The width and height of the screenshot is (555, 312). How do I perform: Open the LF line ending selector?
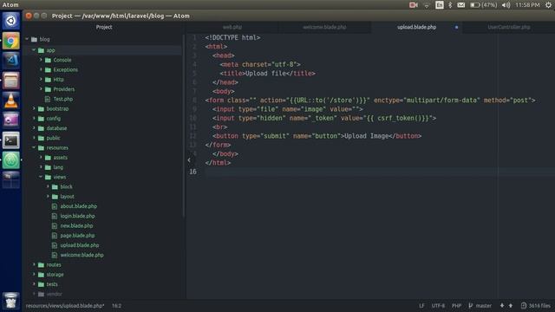click(421, 306)
